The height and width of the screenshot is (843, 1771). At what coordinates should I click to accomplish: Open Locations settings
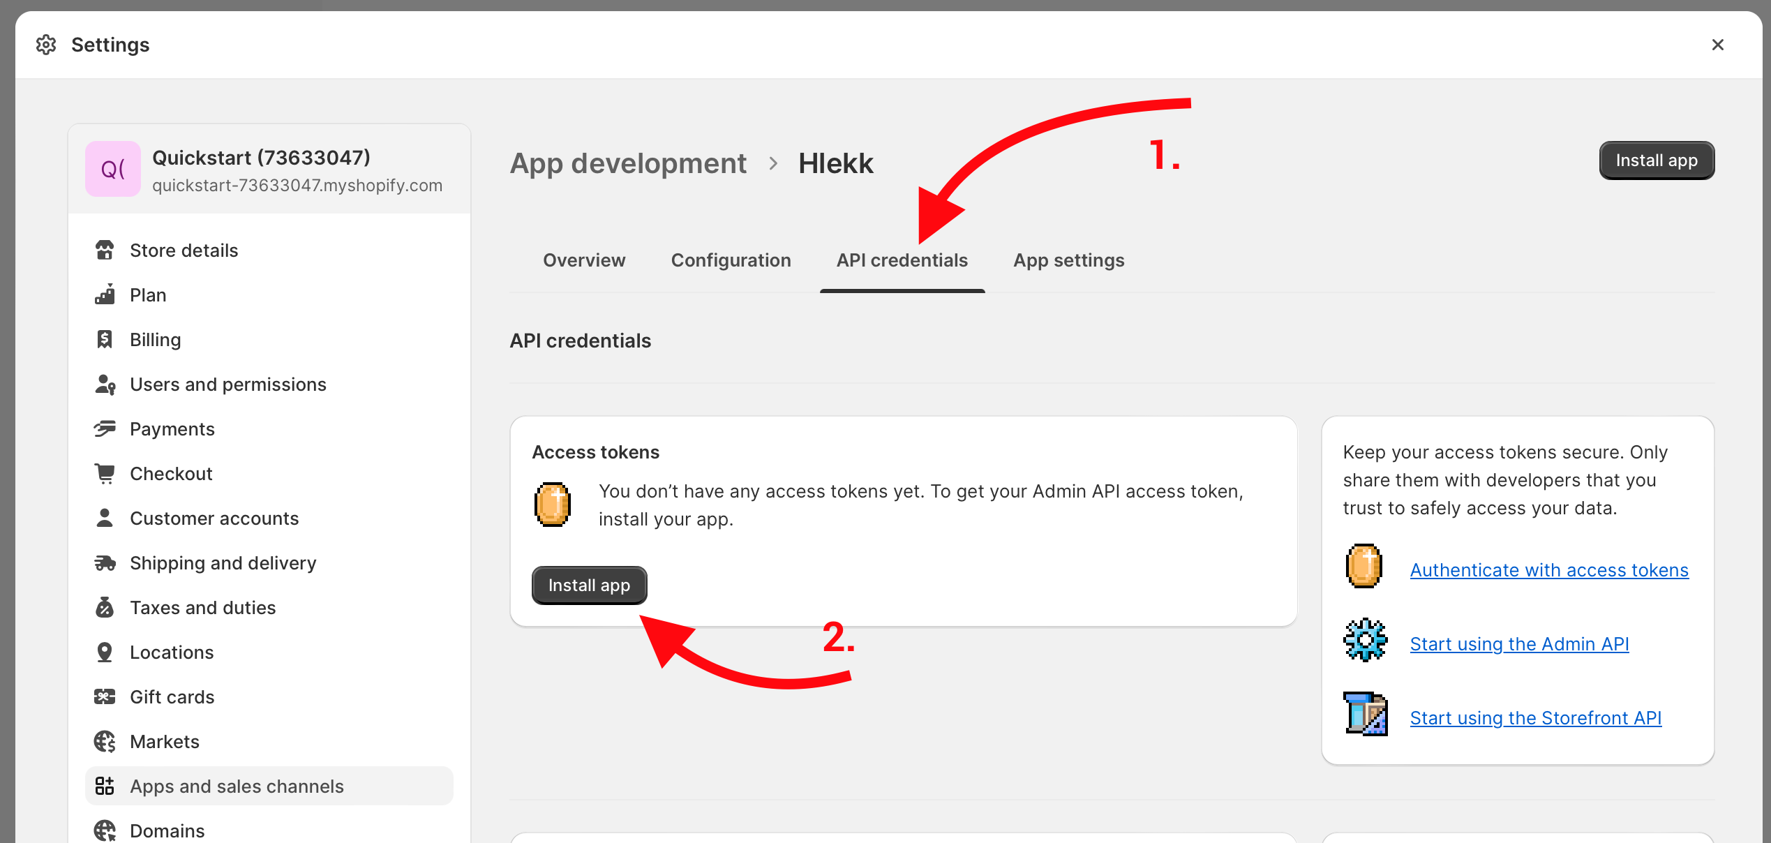[269, 652]
